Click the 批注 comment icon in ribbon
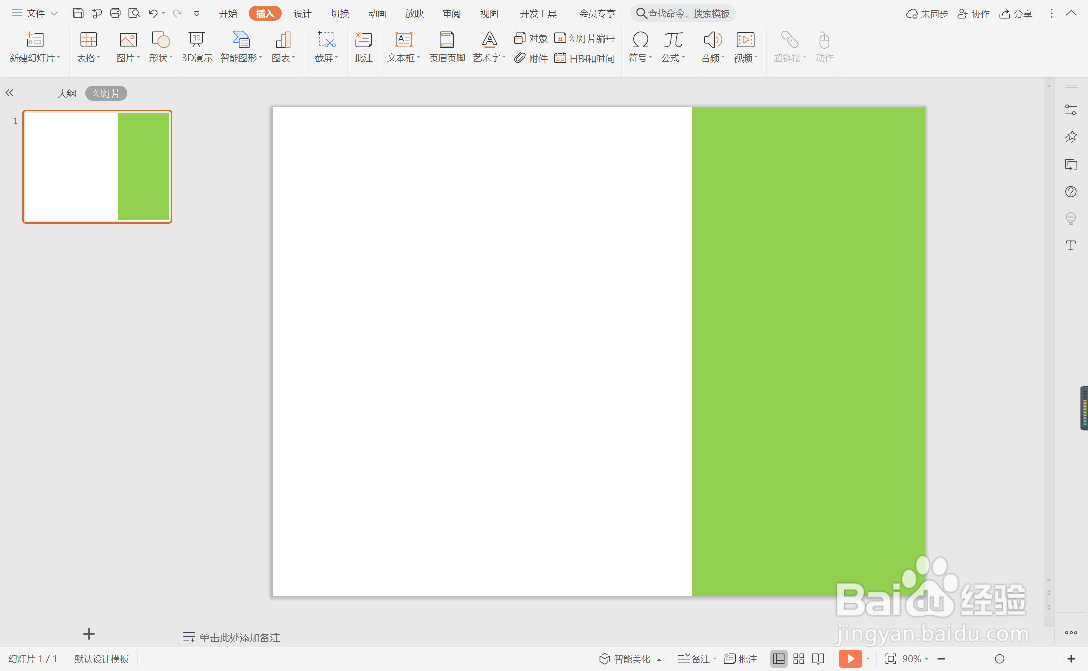 [363, 40]
